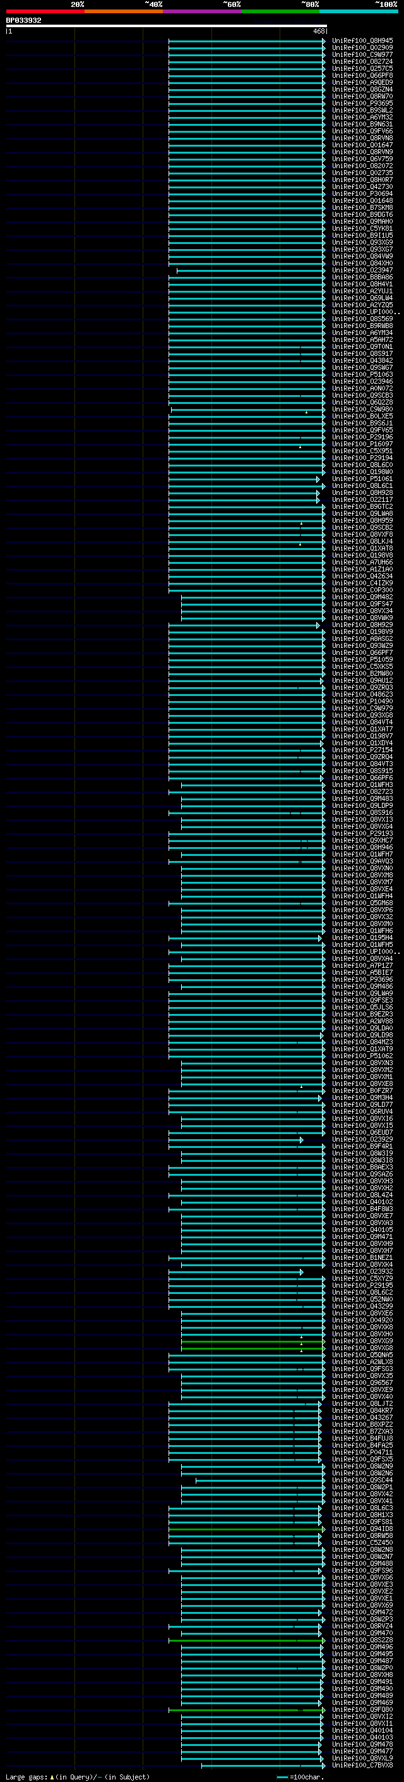This screenshot has height=1782, width=404.
Task: Select hit UniRef100_P30694
Action: click(362, 193)
